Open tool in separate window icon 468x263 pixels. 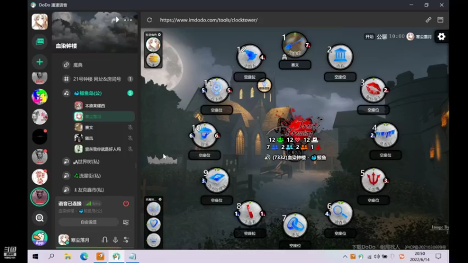(x=441, y=20)
